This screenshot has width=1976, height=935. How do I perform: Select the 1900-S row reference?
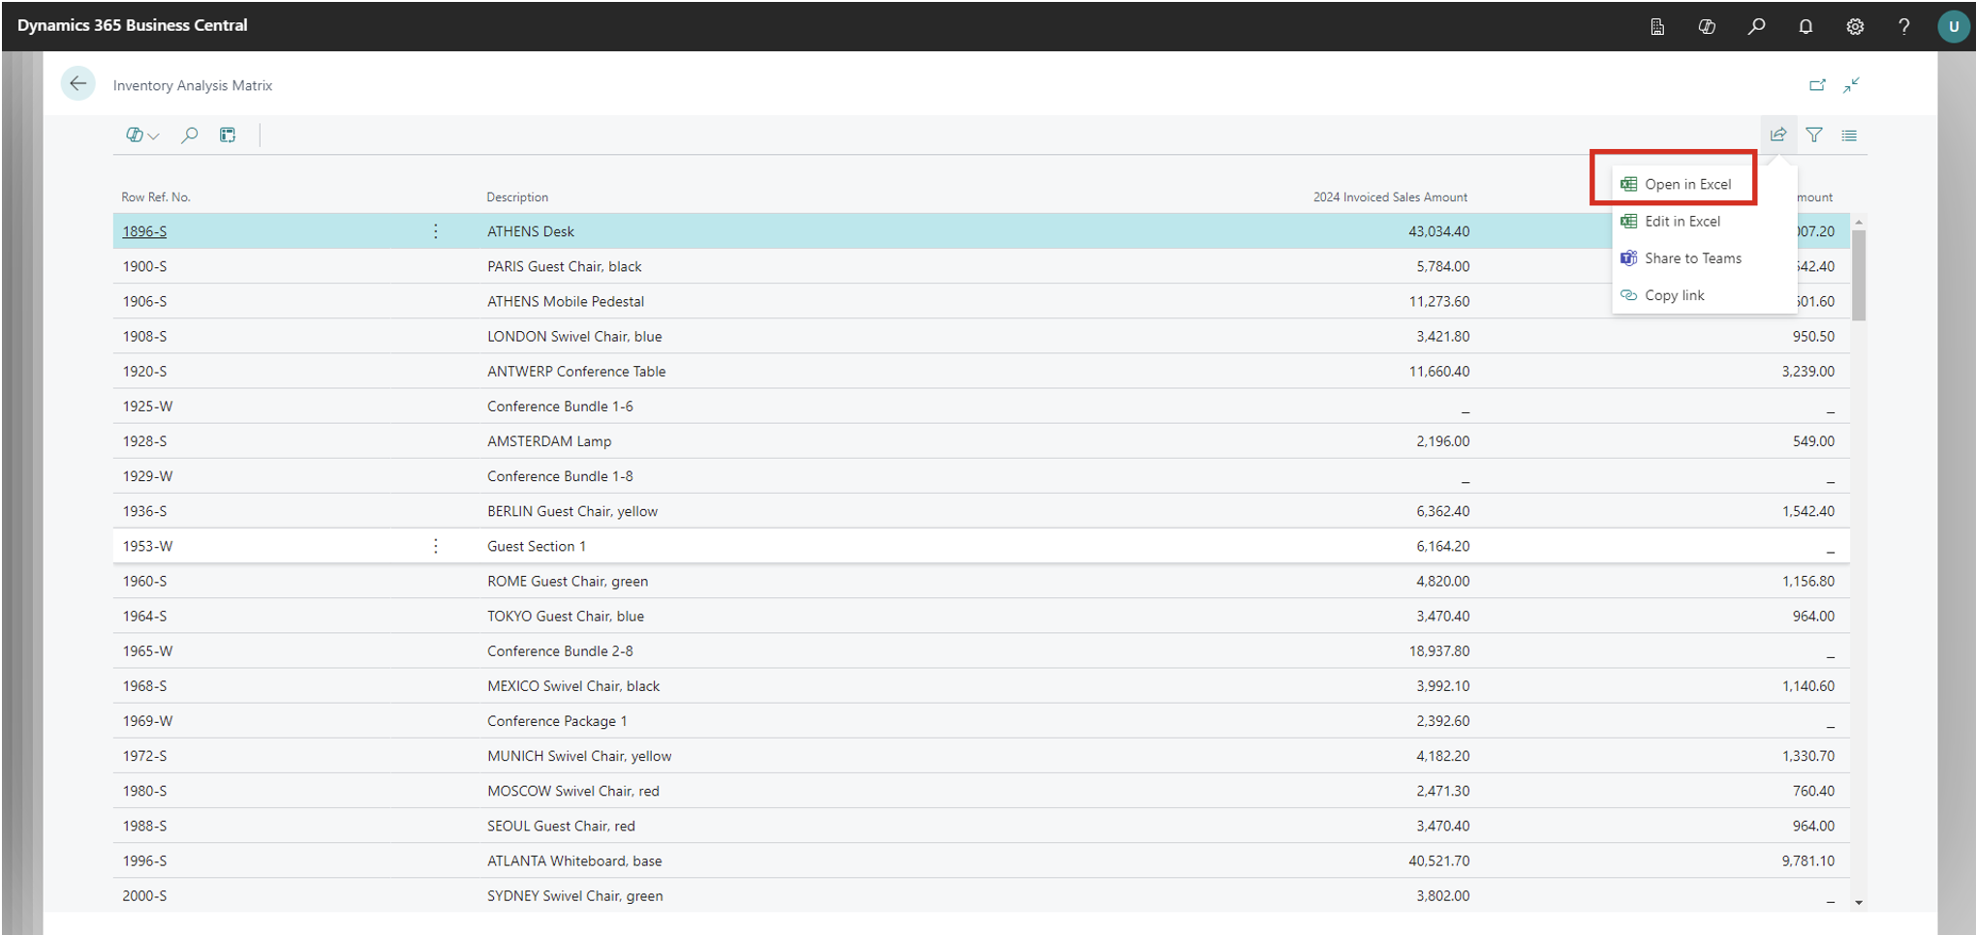(x=144, y=266)
